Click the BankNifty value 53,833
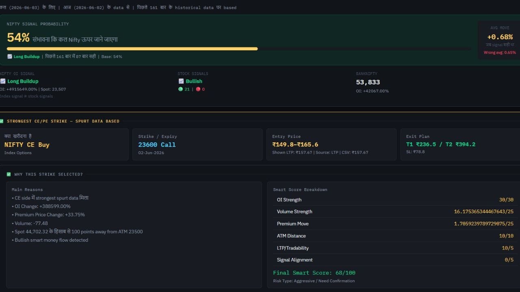Viewport: 520px width, 292px height. click(368, 82)
